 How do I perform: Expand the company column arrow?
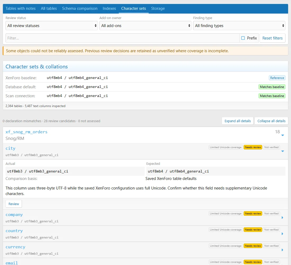283,218
